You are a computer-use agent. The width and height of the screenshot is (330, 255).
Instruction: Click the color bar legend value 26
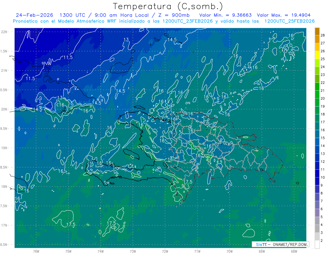pos(323,51)
